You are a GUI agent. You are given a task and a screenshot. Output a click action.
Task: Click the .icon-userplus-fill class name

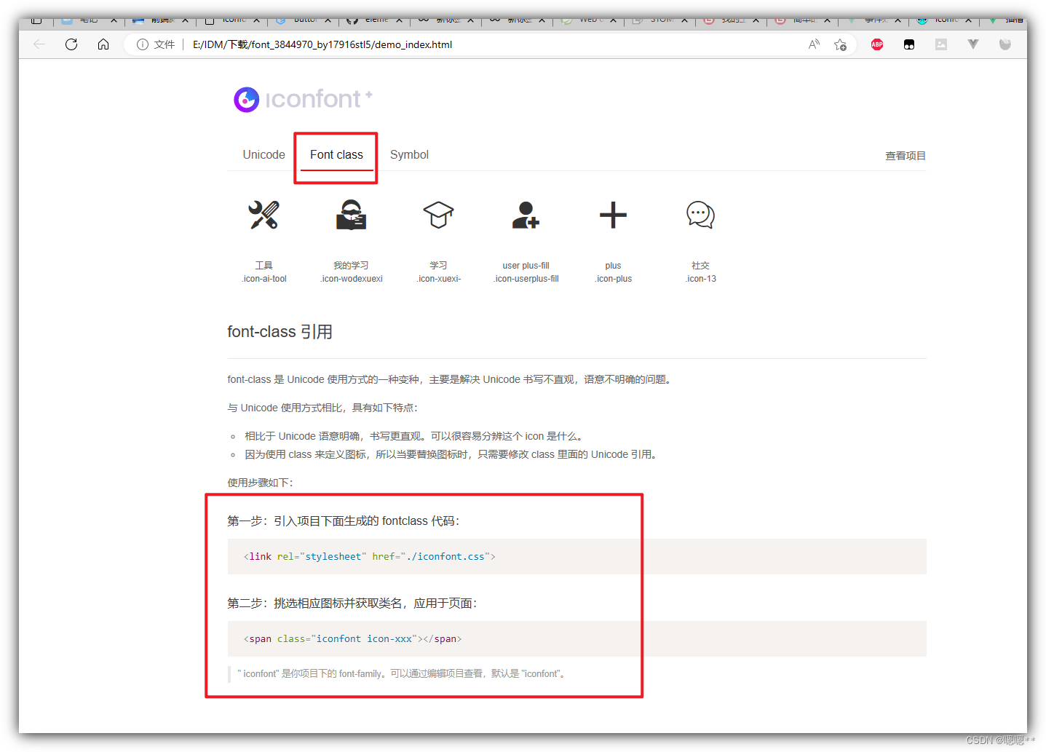(x=526, y=279)
